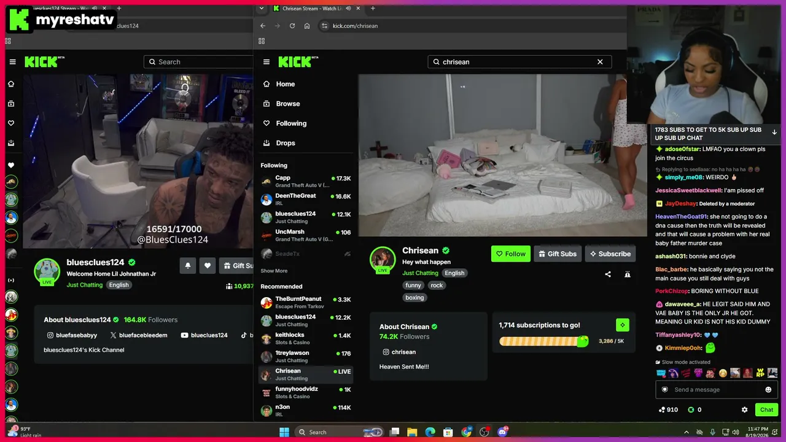Open File Explorer from taskbar
786x442 pixels.
click(x=412, y=432)
